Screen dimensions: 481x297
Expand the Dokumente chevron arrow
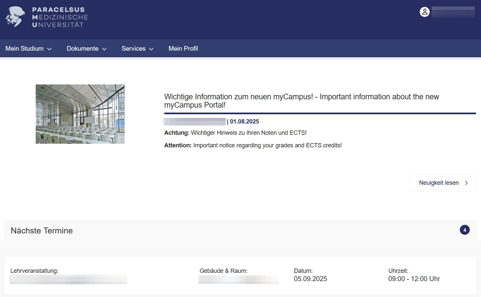(x=104, y=49)
